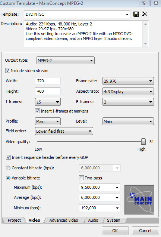This screenshot has width=161, height=237.
Task: Open the Aspect ratio dropdown
Action: click(128, 92)
